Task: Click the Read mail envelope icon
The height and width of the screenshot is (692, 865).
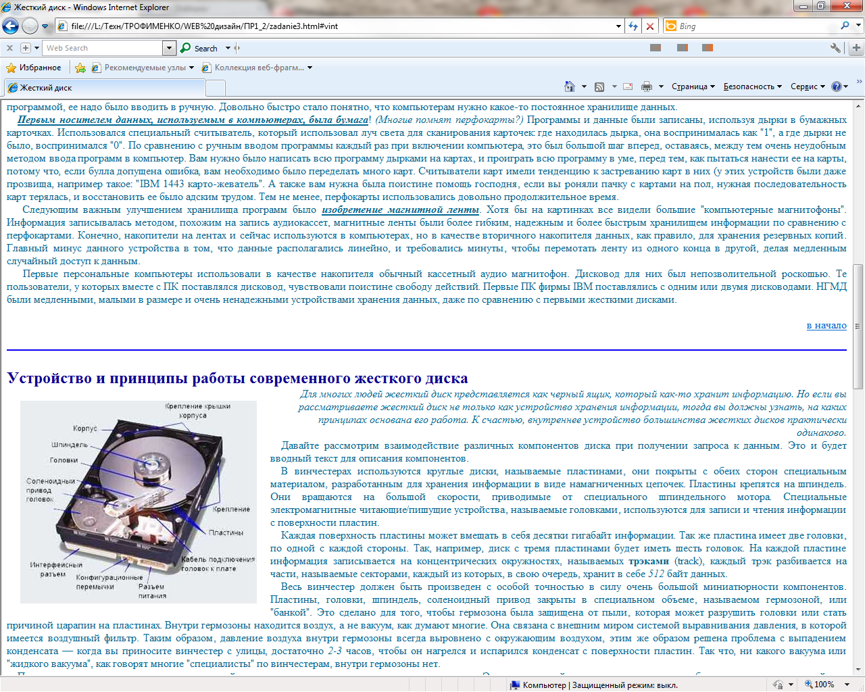Action: coord(628,86)
